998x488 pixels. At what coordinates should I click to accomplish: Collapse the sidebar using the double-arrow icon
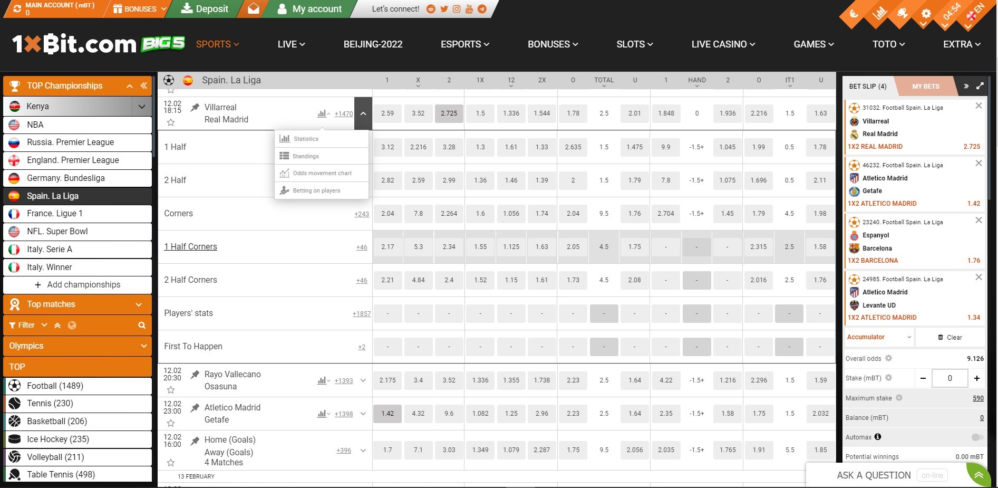[144, 85]
